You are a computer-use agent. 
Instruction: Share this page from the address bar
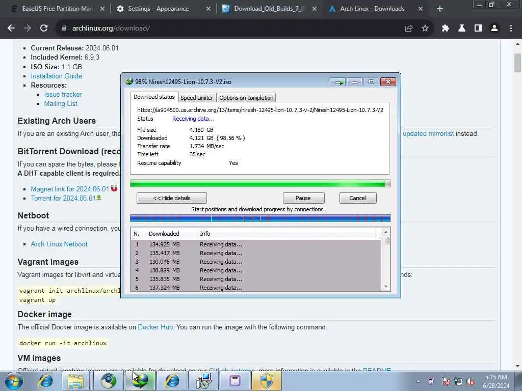point(409,29)
